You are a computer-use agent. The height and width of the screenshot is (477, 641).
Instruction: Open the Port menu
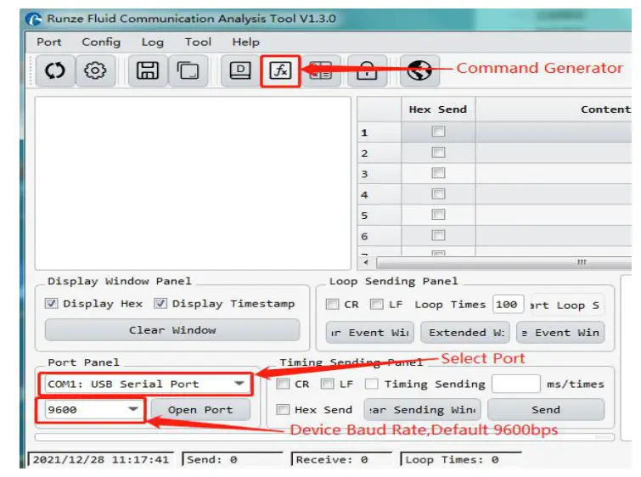[49, 42]
